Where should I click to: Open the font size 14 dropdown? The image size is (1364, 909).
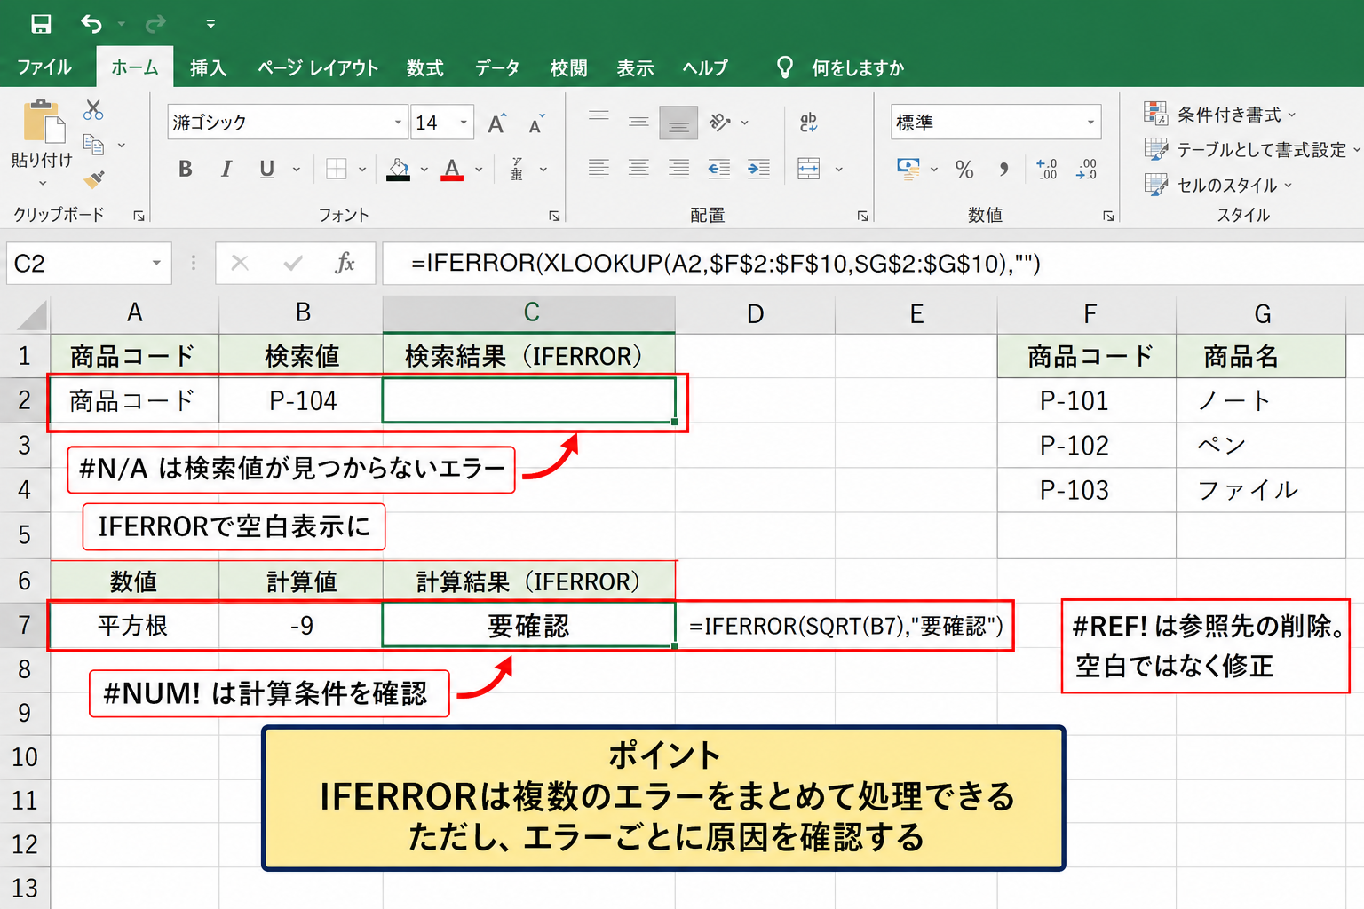click(x=464, y=123)
